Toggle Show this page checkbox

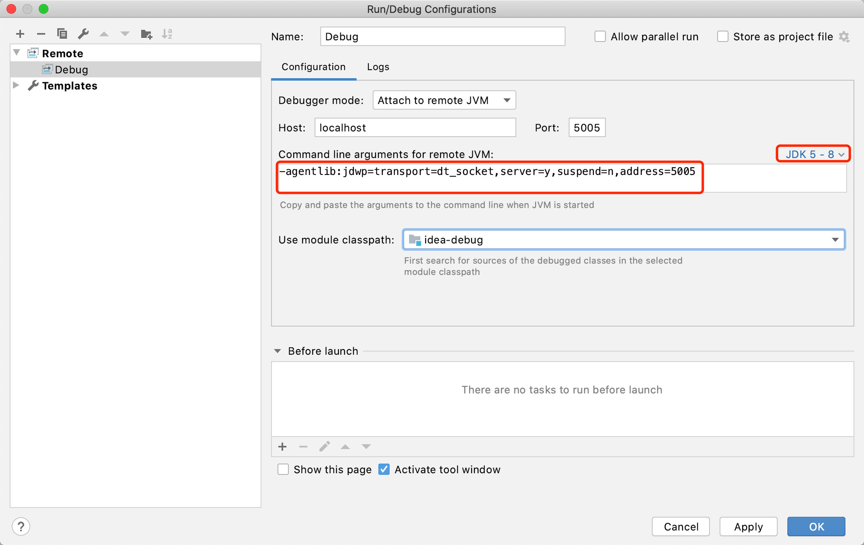tap(283, 469)
